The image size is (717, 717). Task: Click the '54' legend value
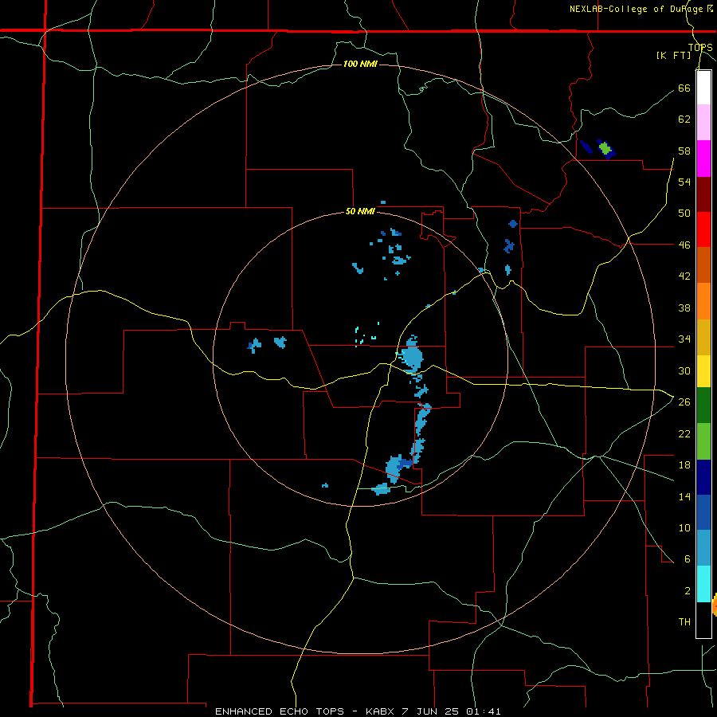(684, 182)
